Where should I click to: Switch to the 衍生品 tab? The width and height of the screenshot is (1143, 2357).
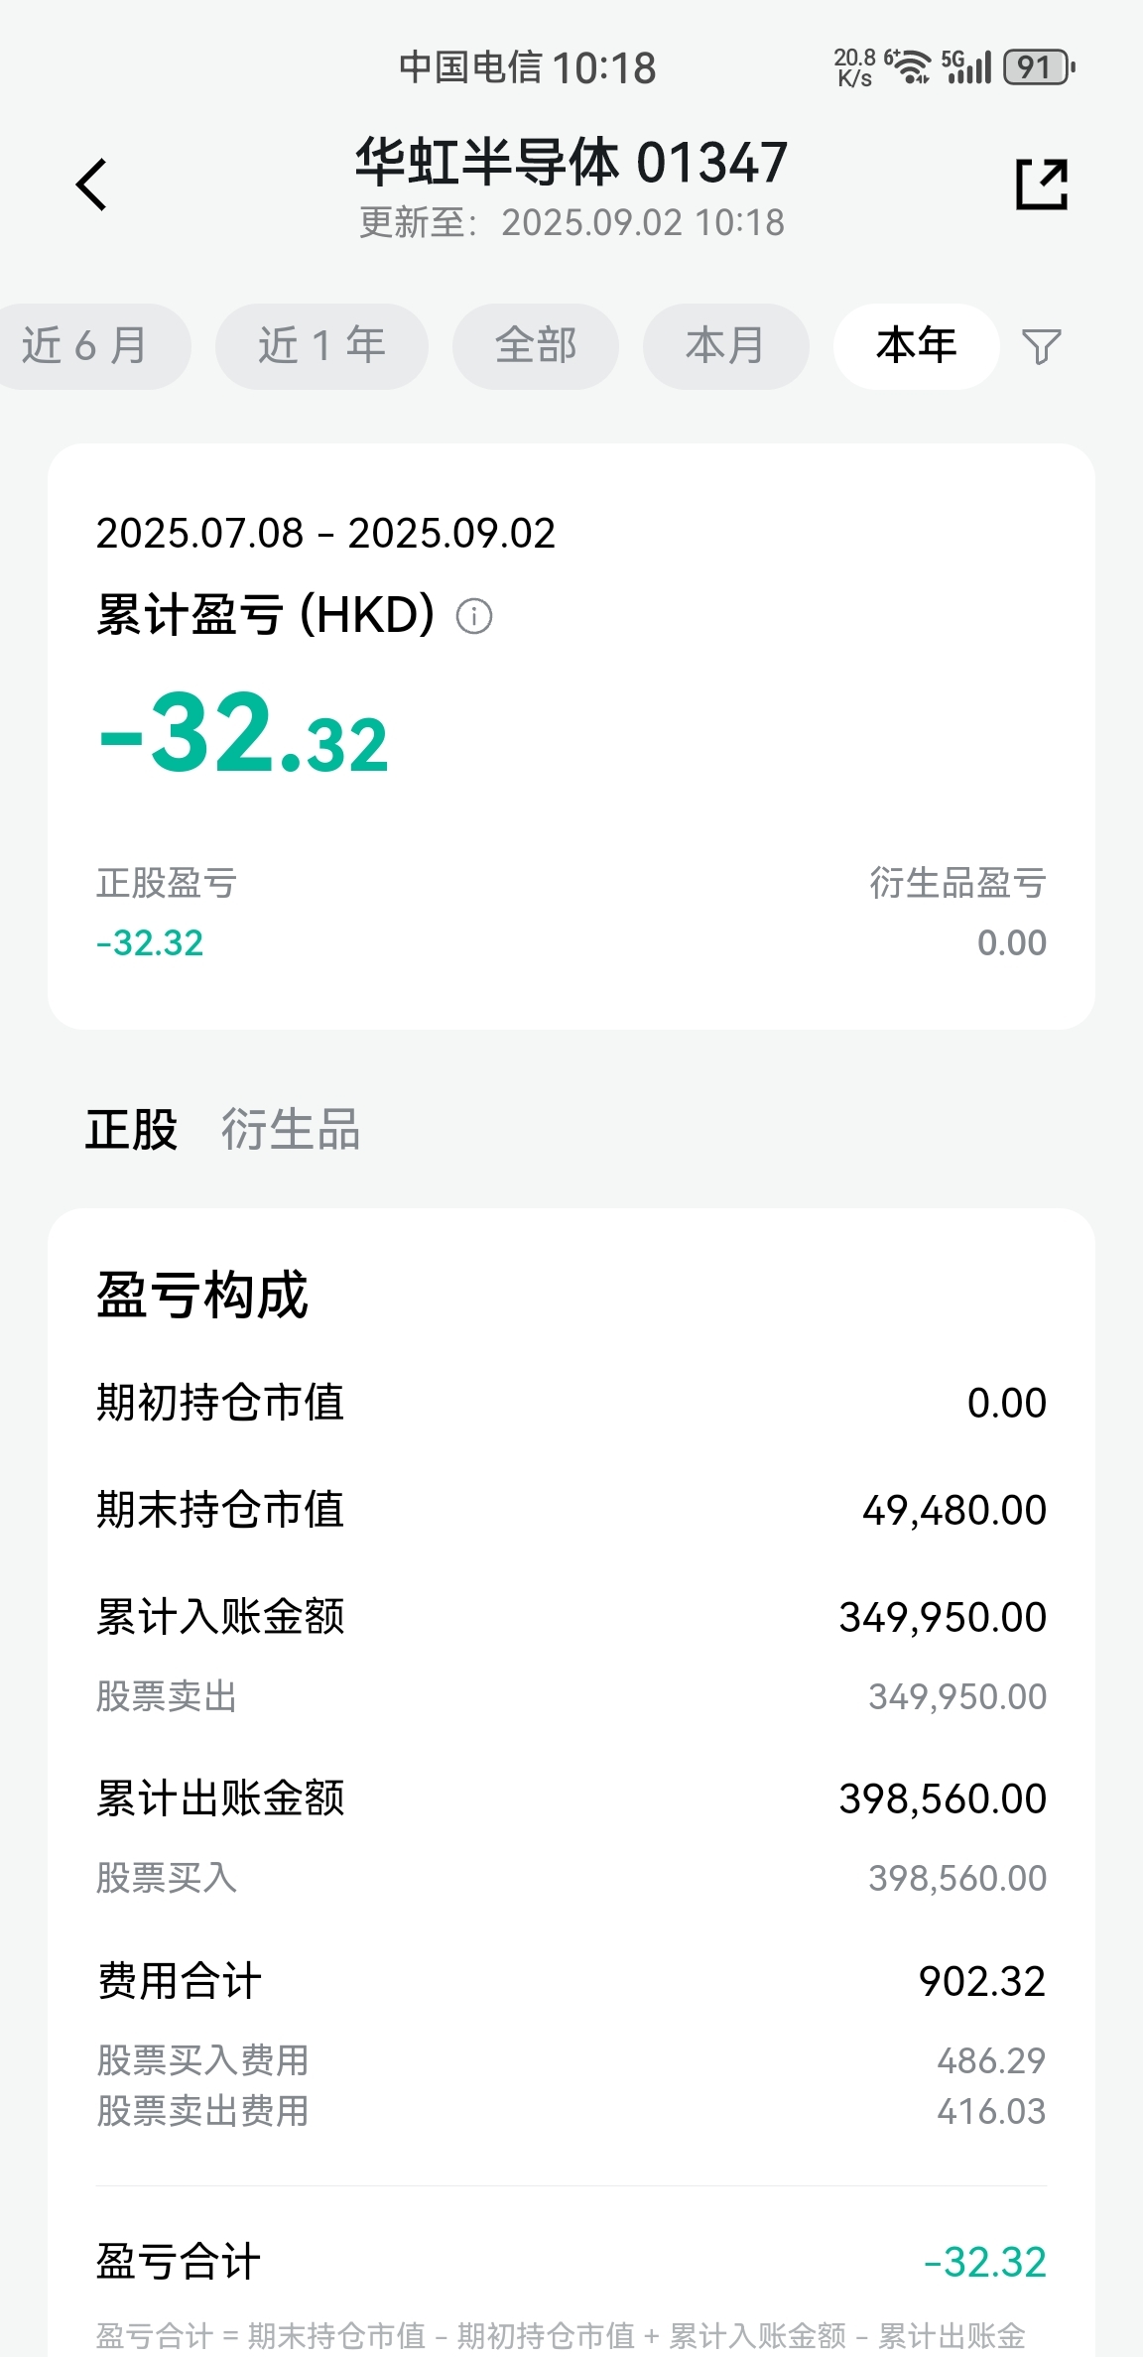(x=291, y=1130)
